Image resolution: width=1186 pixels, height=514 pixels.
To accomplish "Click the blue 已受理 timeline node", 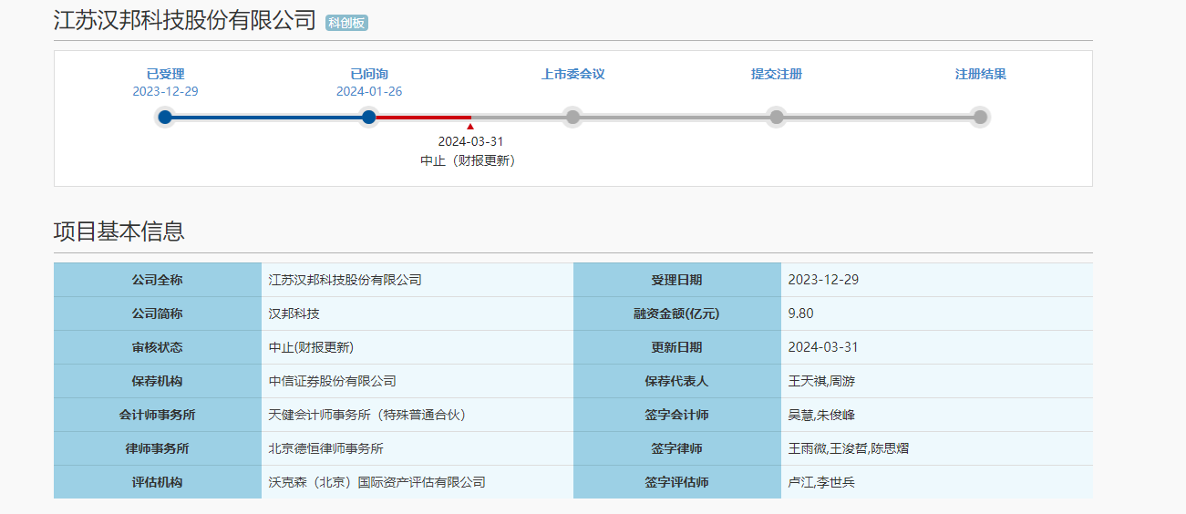I will point(165,117).
